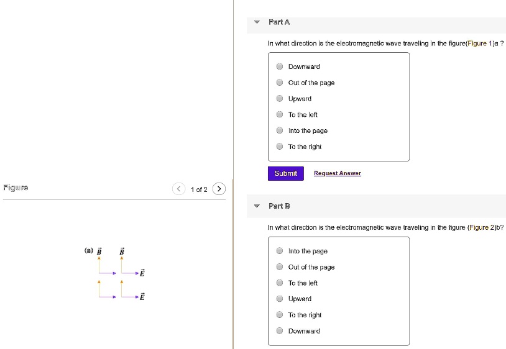Submit the Part A answer
506x349 pixels.
[x=285, y=173]
